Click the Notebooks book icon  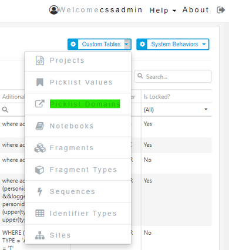(40, 126)
